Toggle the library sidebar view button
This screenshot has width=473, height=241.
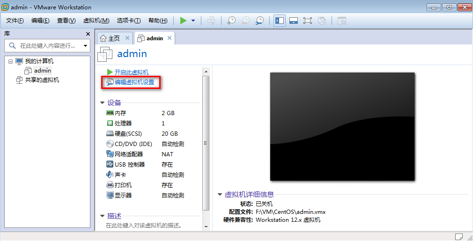(280, 21)
